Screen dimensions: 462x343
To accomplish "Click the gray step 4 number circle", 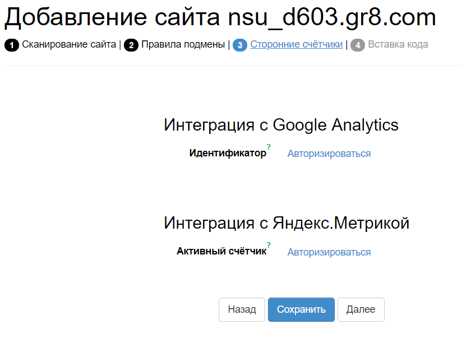I will click(x=358, y=45).
